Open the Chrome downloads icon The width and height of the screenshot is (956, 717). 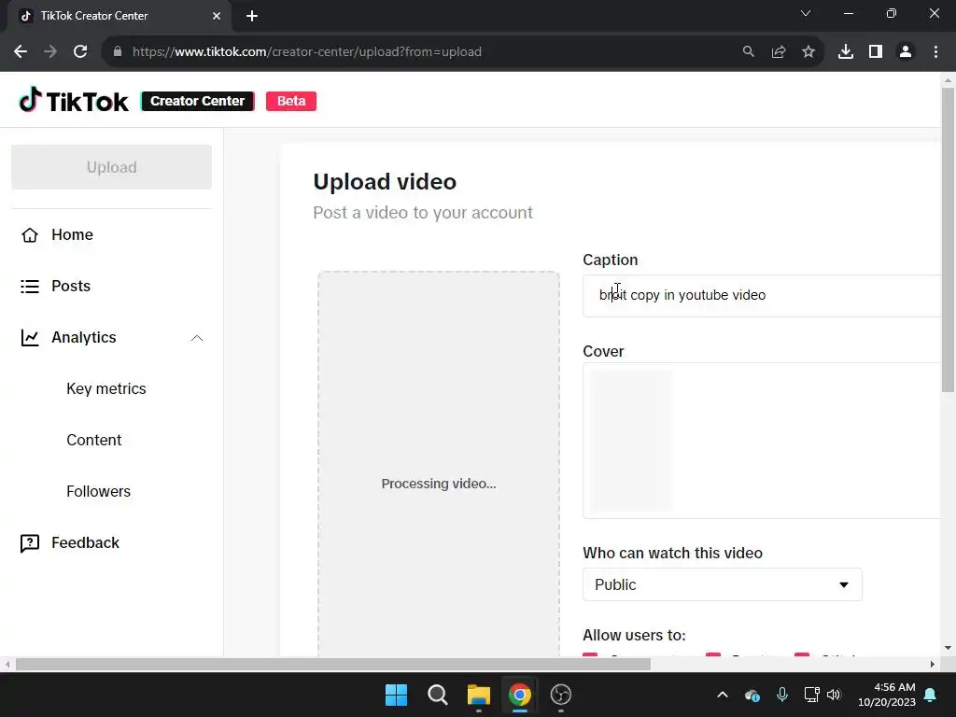point(845,52)
